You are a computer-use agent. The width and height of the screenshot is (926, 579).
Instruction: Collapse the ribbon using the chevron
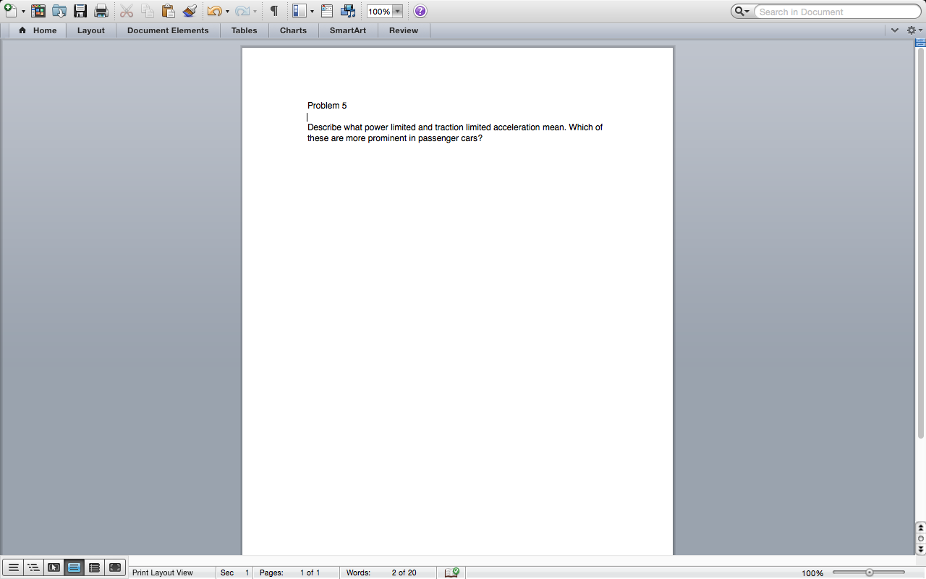coord(895,30)
